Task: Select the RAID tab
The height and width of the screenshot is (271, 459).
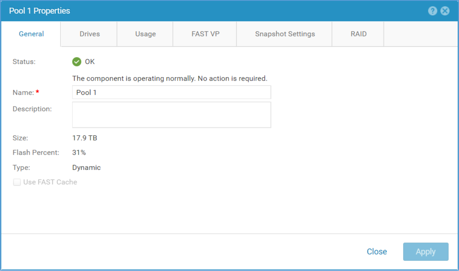Action: (358, 34)
